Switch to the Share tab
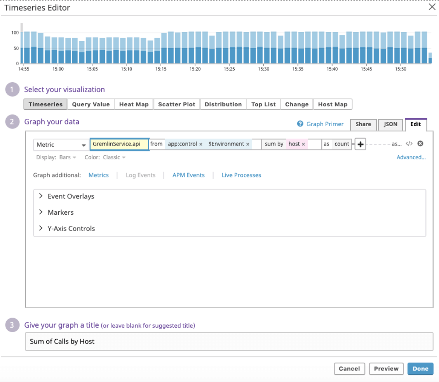This screenshot has height=382, width=439. [x=363, y=124]
